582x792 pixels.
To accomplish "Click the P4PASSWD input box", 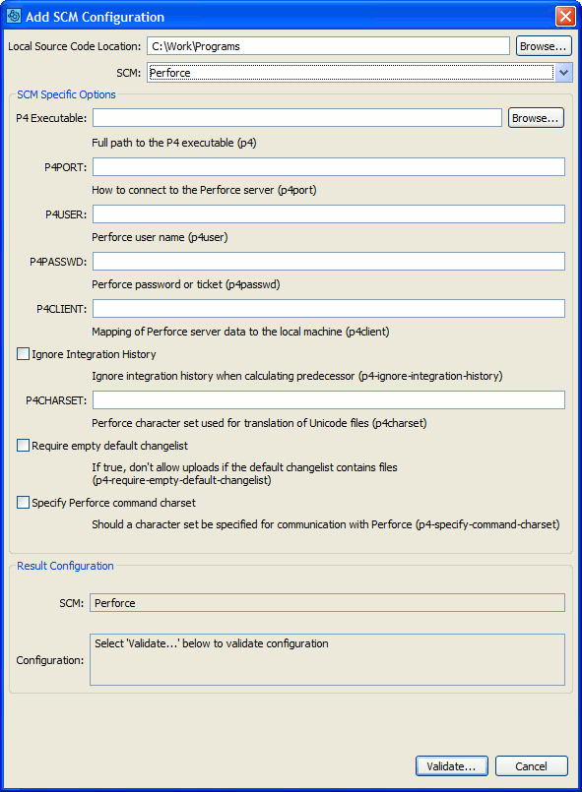I will 327,261.
